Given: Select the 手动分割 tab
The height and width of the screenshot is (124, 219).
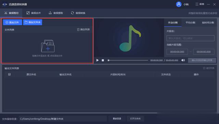Looking at the screenshot, I should [173, 23].
